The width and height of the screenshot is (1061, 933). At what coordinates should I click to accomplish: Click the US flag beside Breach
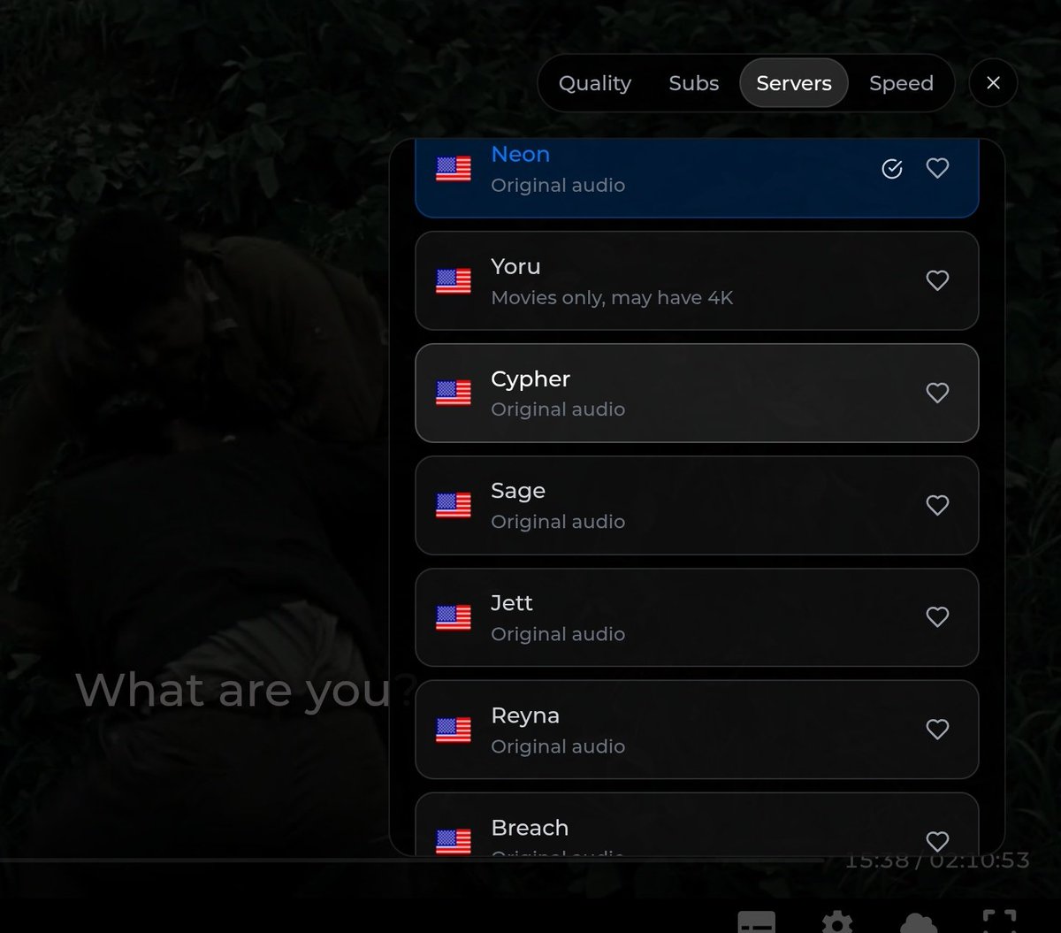(454, 842)
